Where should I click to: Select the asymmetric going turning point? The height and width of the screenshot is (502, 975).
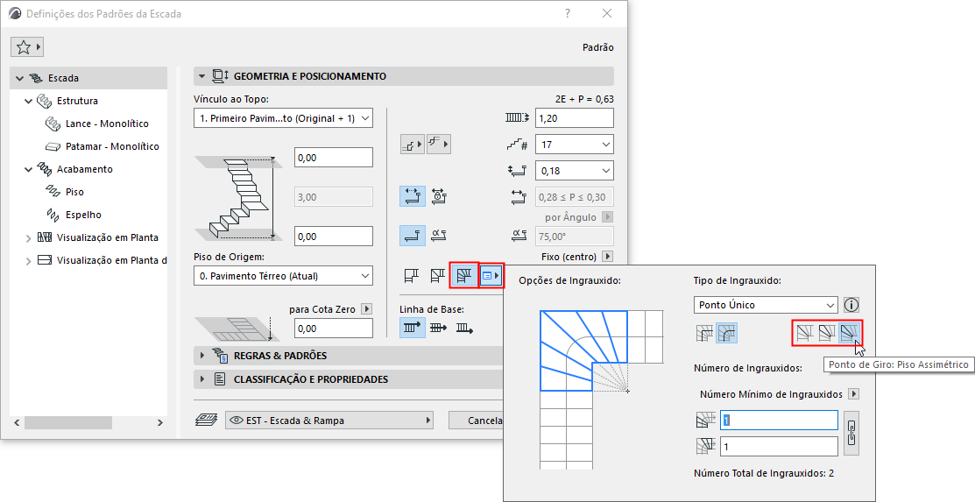(x=849, y=333)
